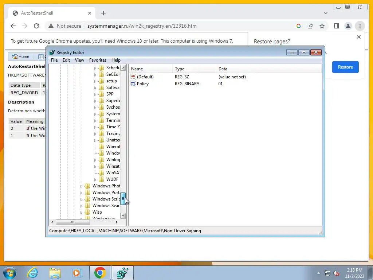The height and width of the screenshot is (280, 373).
Task: Click the URL address bar
Action: (142, 26)
